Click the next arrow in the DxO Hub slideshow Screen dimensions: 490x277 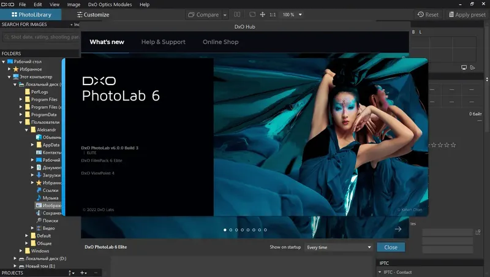coord(398,229)
